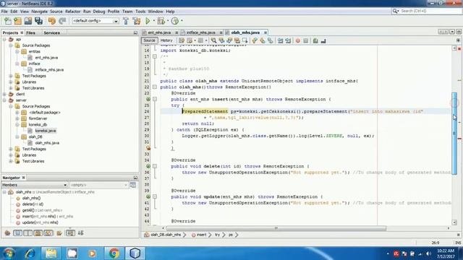Open Run Project dropdown arrow

153,21
